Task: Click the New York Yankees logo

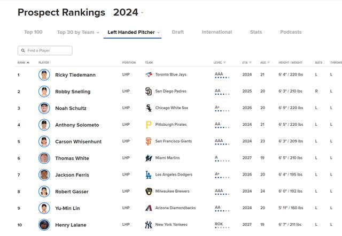Action: pos(149,225)
